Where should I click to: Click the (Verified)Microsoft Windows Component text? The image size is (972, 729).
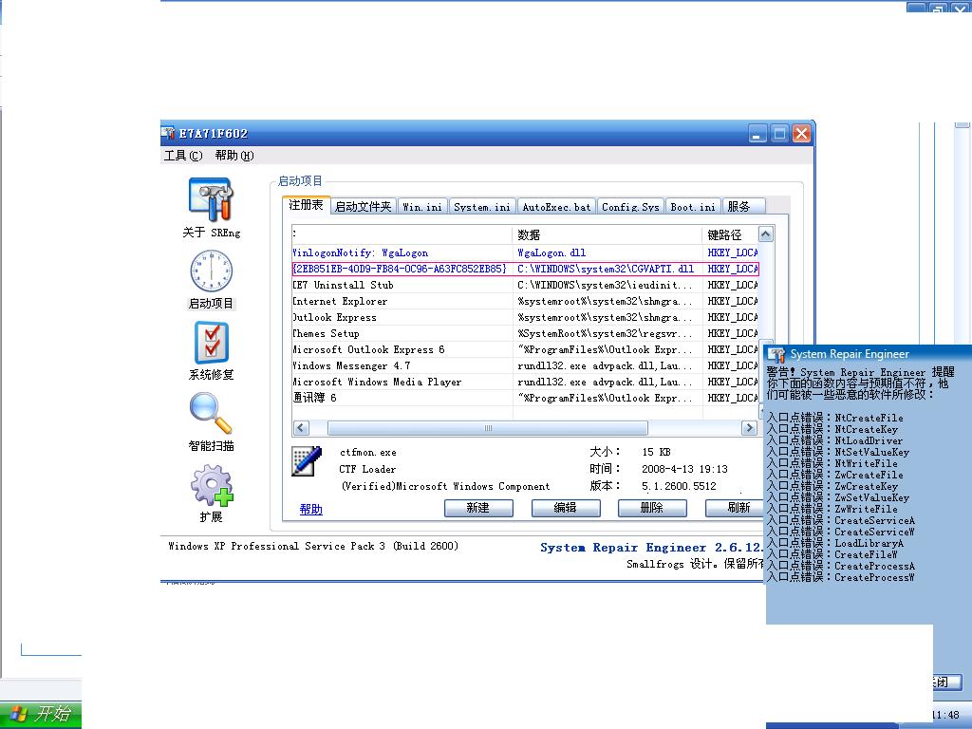[x=445, y=487]
